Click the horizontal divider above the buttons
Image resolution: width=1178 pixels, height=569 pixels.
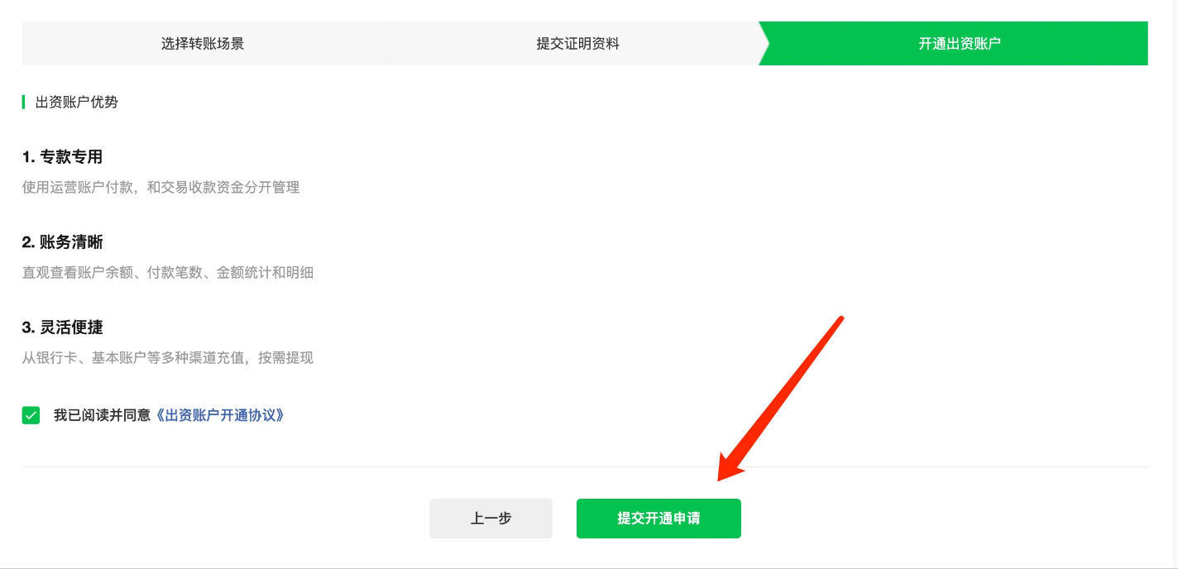point(585,466)
